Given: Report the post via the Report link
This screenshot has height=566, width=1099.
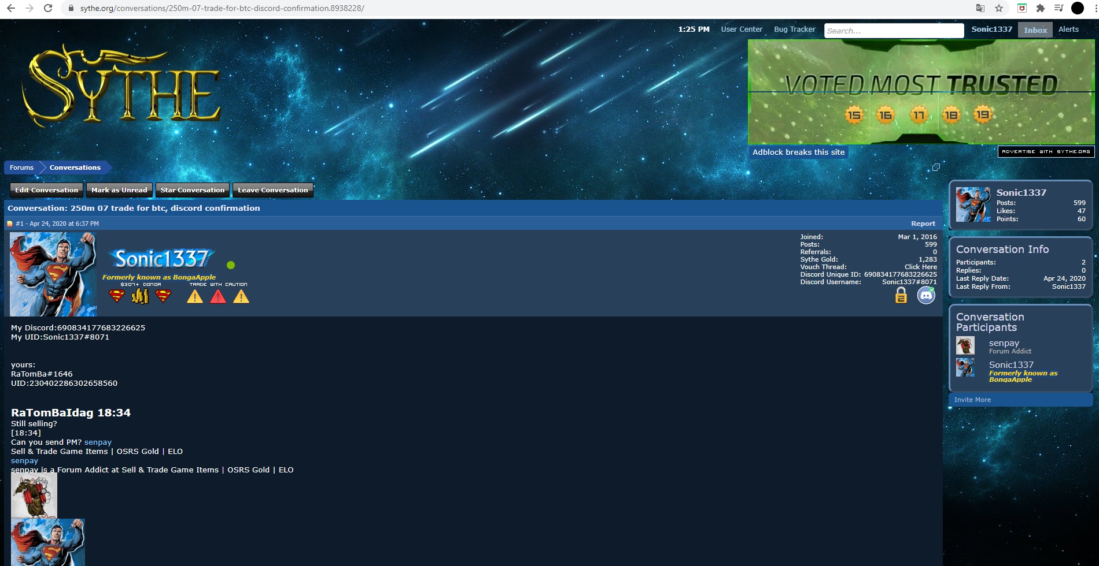Looking at the screenshot, I should pos(923,224).
